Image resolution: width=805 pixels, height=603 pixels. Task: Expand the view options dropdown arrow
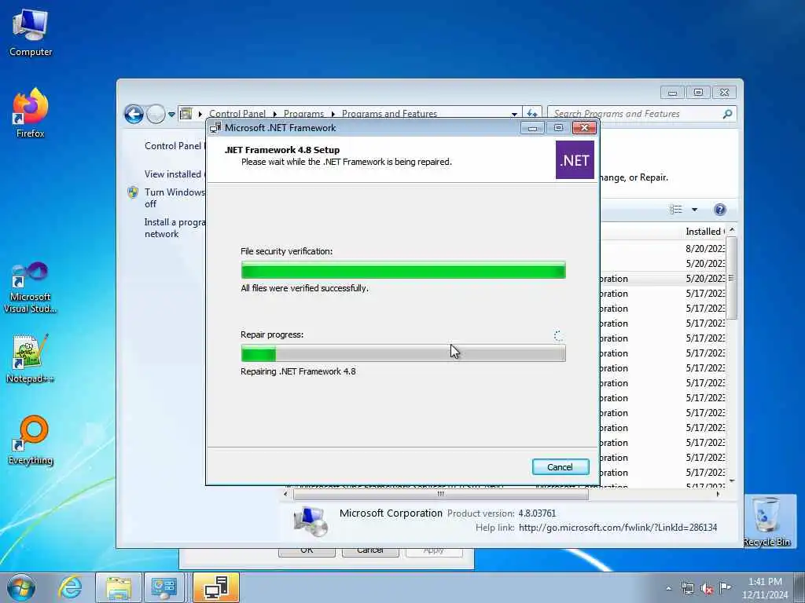click(694, 209)
